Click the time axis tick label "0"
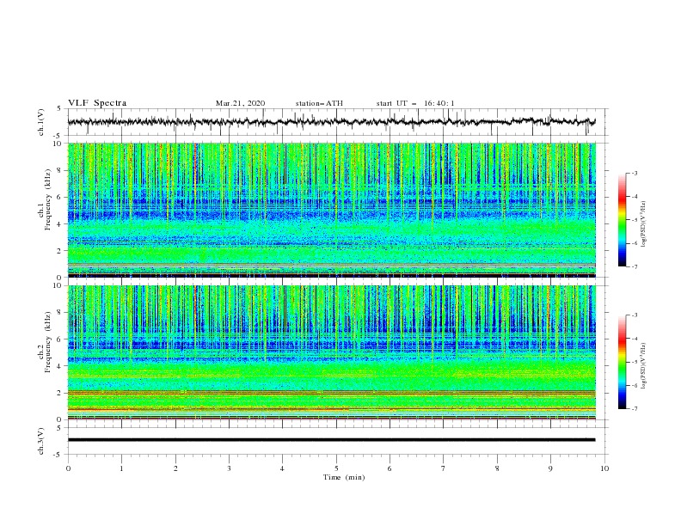 pyautogui.click(x=68, y=468)
